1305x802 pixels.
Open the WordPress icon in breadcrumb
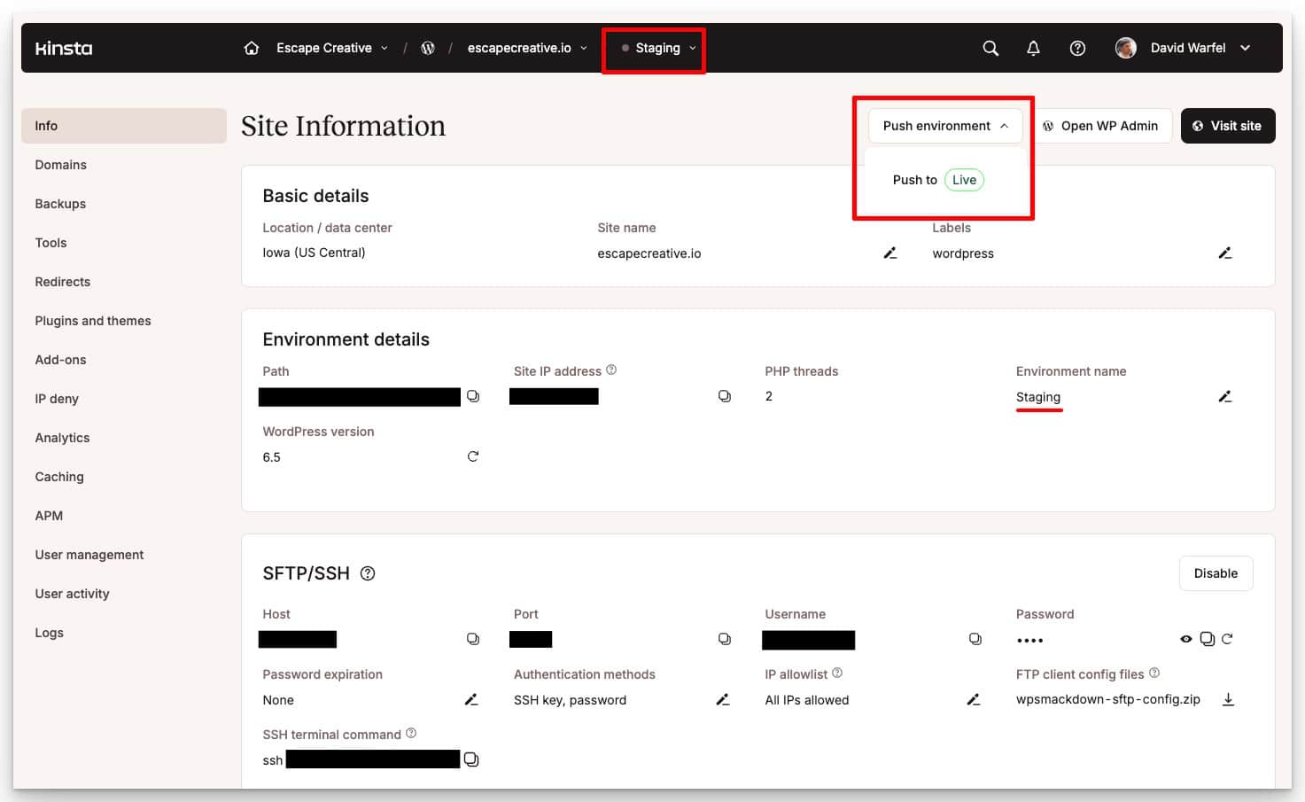tap(428, 48)
